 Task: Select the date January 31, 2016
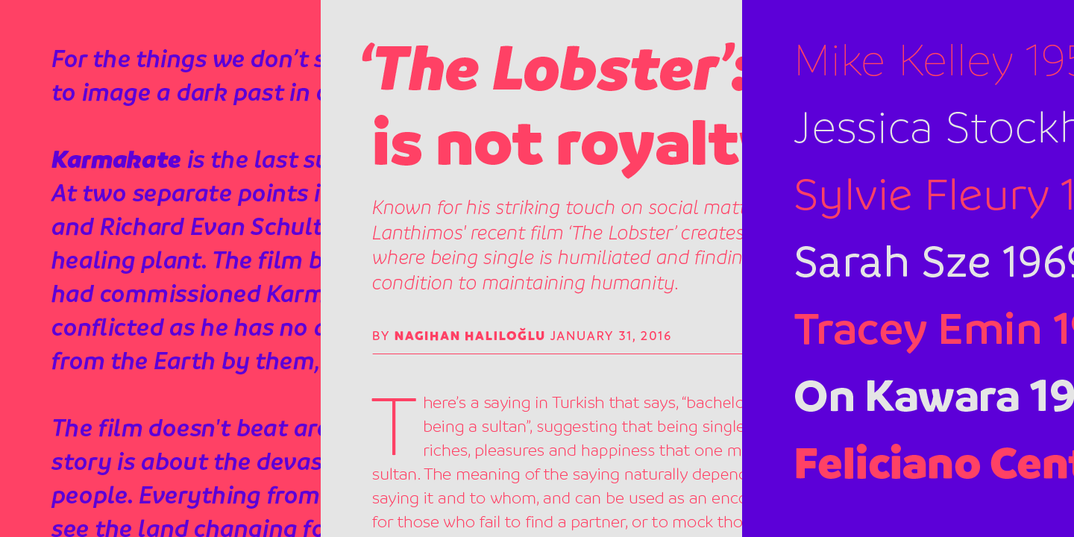point(611,336)
